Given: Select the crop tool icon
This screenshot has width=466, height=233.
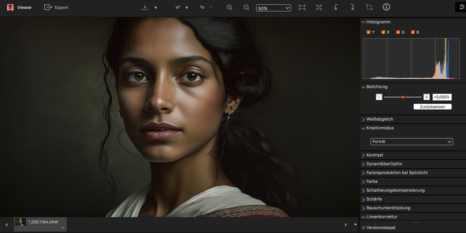Looking at the screenshot, I should [370, 7].
